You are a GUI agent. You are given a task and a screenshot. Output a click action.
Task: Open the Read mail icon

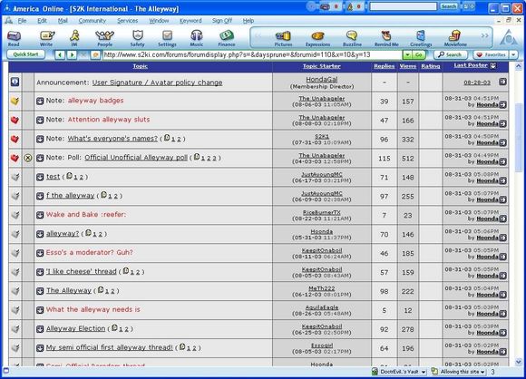click(x=14, y=38)
